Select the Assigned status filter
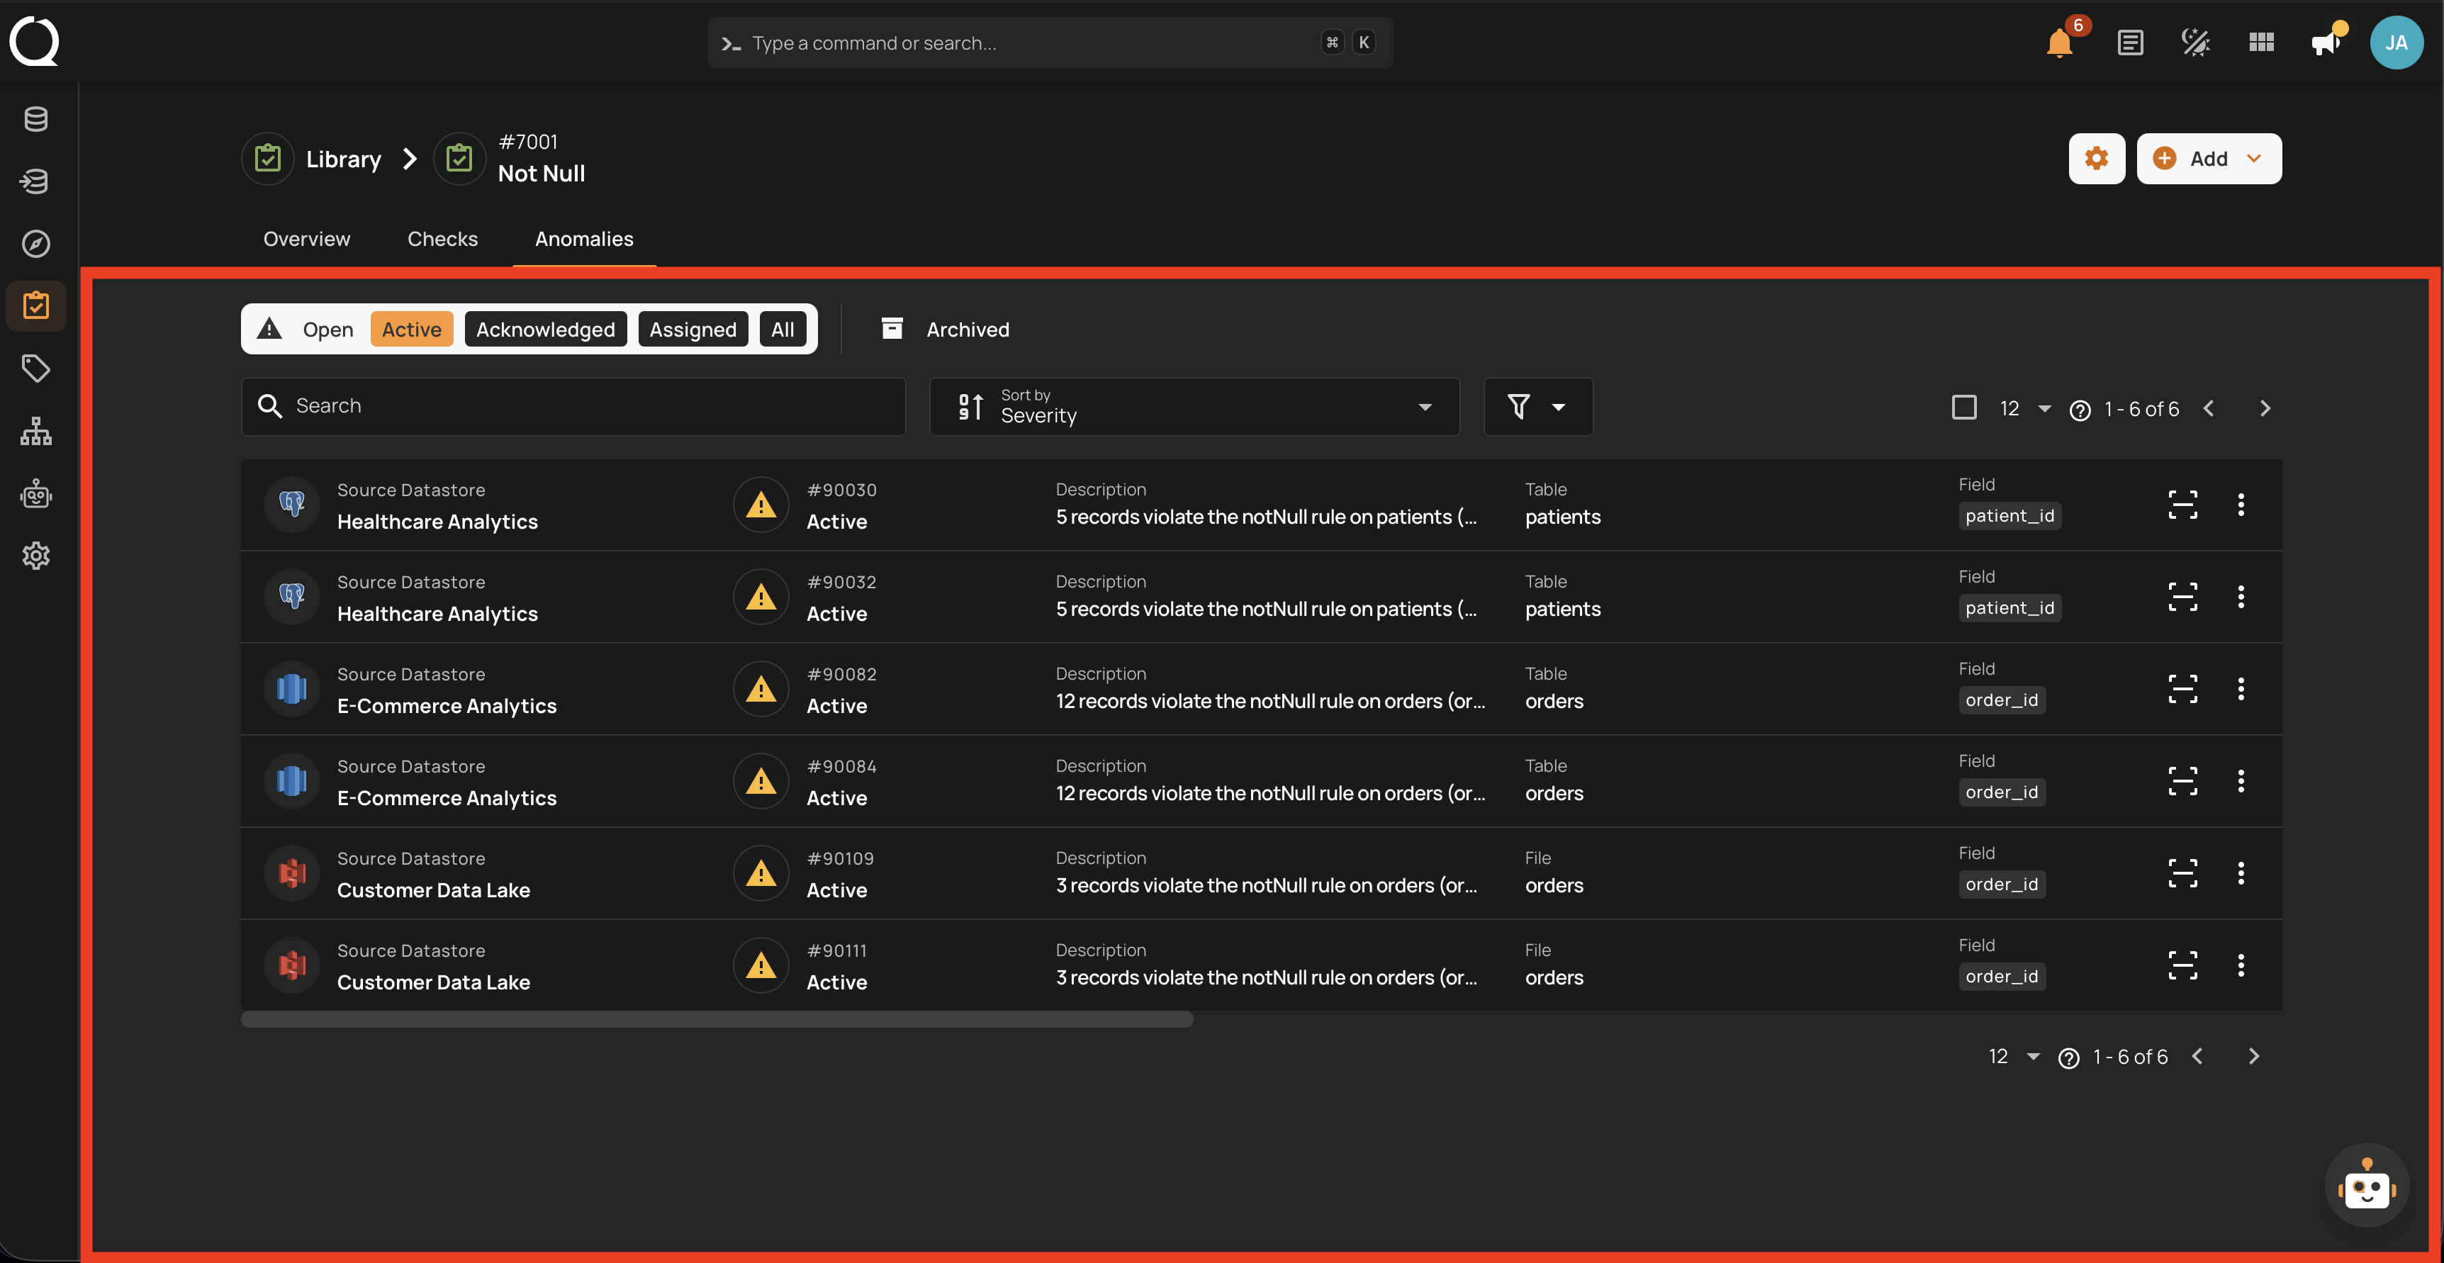 pos(693,330)
